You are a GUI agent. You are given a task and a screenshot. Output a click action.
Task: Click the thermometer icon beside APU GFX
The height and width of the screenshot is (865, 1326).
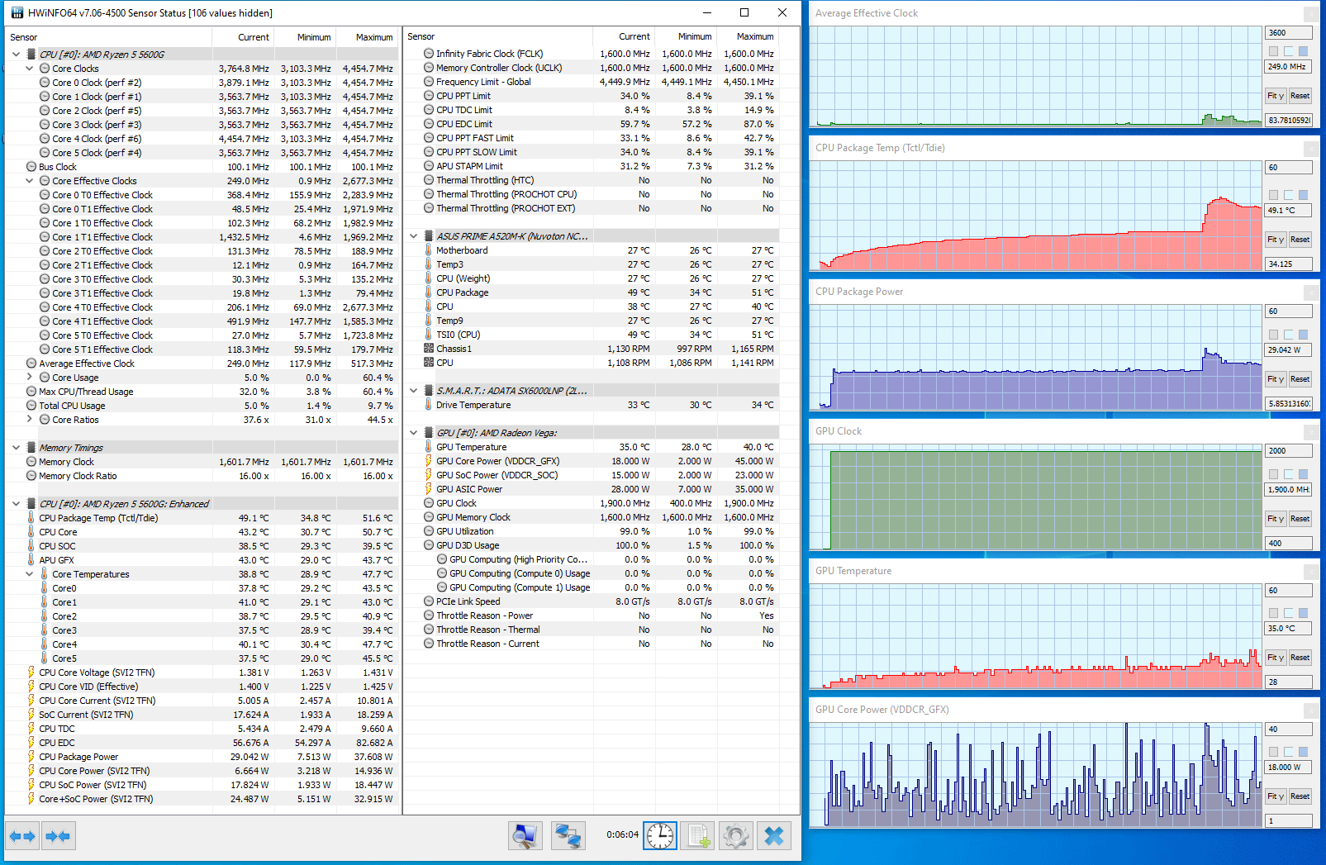pos(31,560)
